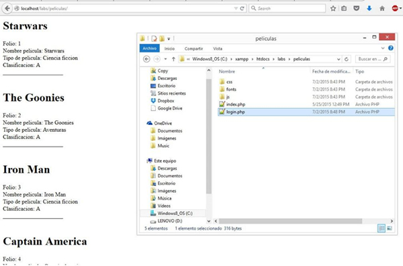Switch to details view button

click(x=382, y=228)
